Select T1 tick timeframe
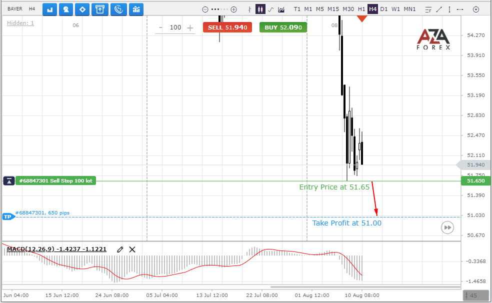Screen dimensions: 492x303 coord(297,9)
